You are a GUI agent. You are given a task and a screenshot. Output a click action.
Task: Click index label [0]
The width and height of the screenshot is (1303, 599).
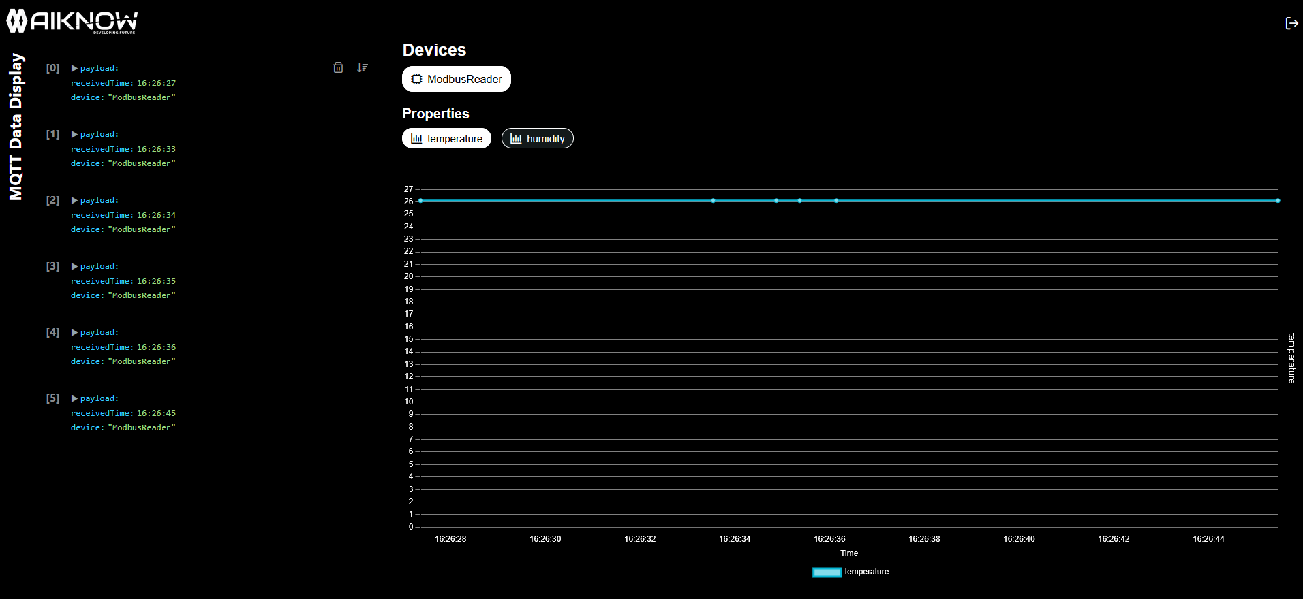click(x=52, y=68)
